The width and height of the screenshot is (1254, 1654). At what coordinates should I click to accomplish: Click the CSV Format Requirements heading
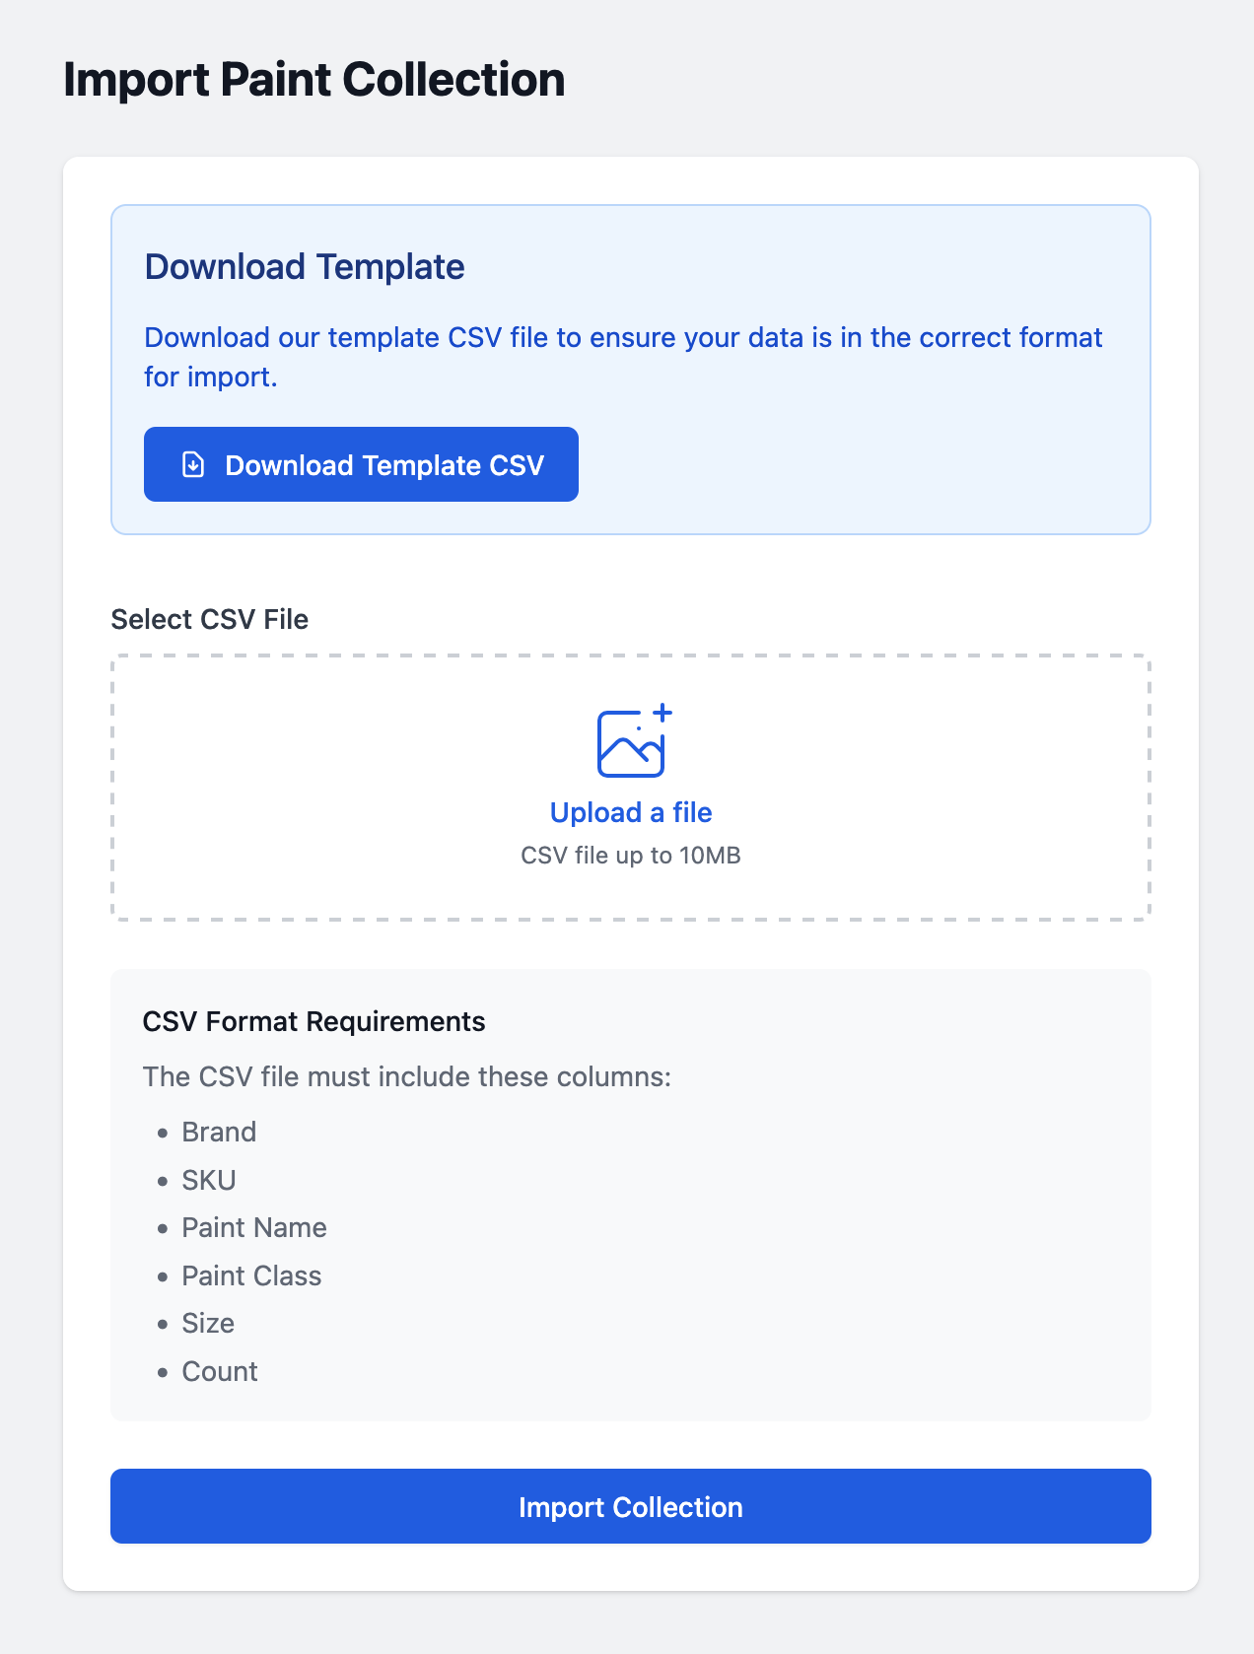pyautogui.click(x=313, y=1021)
